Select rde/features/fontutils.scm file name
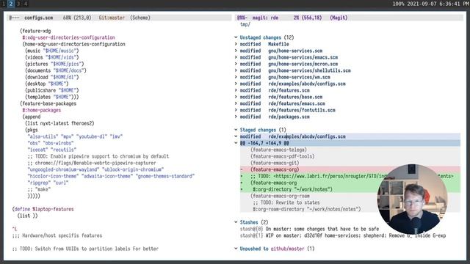 click(302, 110)
